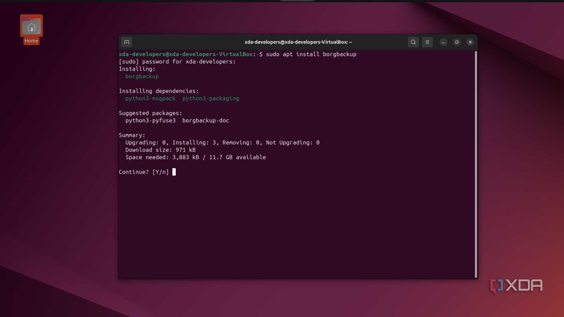Viewport: 564px width, 317px height.
Task: Select the borgbackup package name in green
Action: [x=142, y=76]
